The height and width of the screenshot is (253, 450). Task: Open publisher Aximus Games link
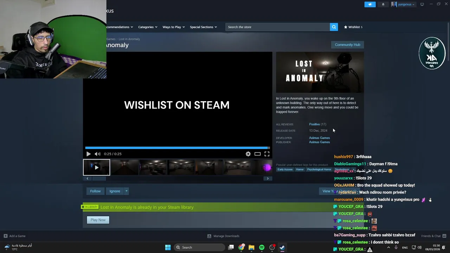tap(319, 142)
